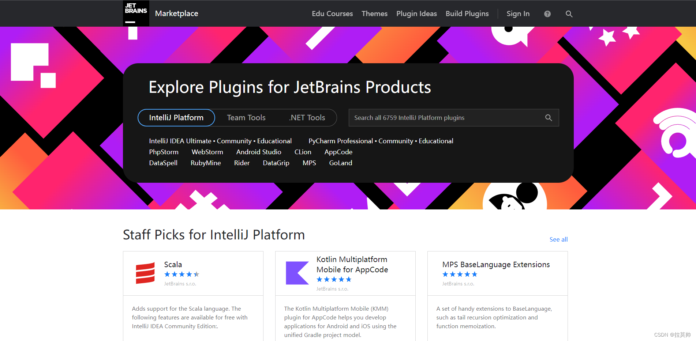696x341 pixels.
Task: Click the IntelliJ IDEA Ultimate link
Action: coord(180,141)
